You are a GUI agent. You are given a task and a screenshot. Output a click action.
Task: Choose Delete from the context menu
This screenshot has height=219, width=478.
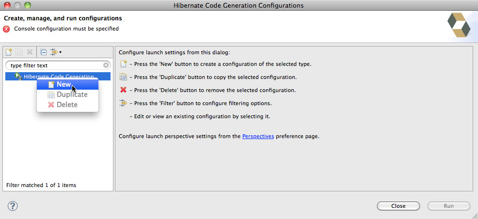click(67, 105)
